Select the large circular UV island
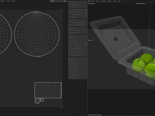 click(x=37, y=34)
